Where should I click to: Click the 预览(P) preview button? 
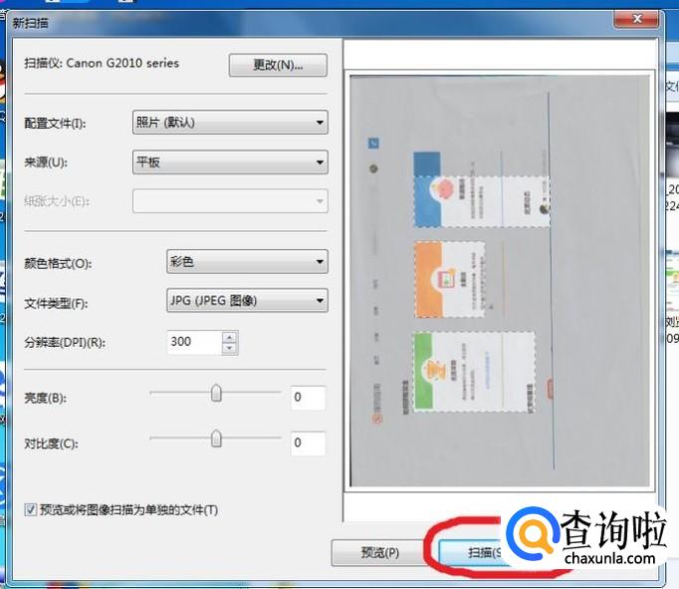tap(378, 552)
